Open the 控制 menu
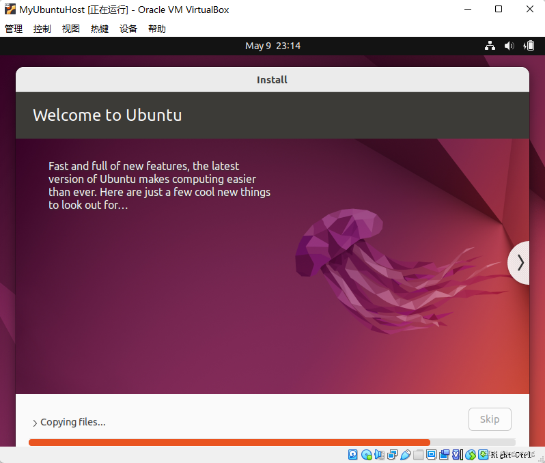 [42, 29]
